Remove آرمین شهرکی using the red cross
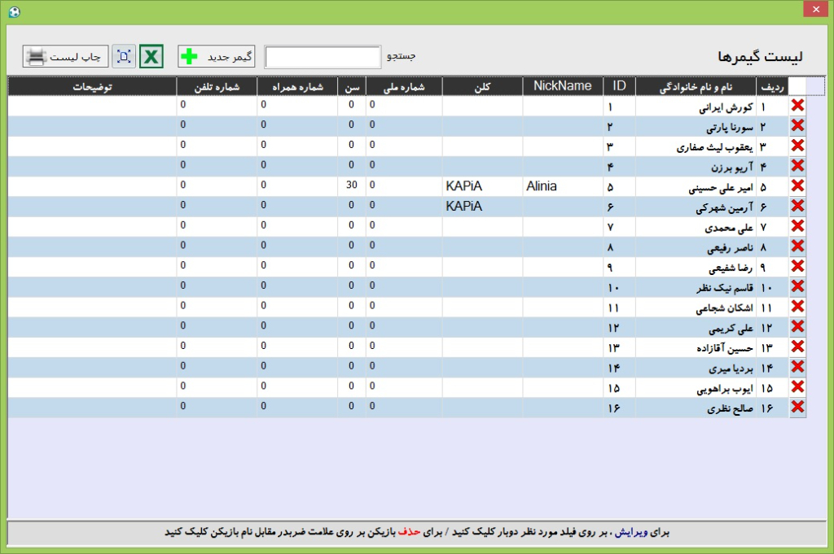The height and width of the screenshot is (554, 834). pos(797,206)
